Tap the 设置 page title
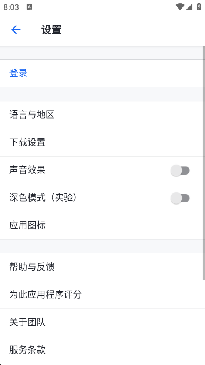Screen dimensions: 205x365 pos(51,30)
